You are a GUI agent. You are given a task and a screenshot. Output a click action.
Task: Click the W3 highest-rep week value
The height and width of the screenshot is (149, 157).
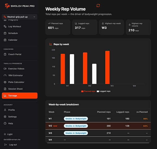pyautogui.click(x=104, y=28)
